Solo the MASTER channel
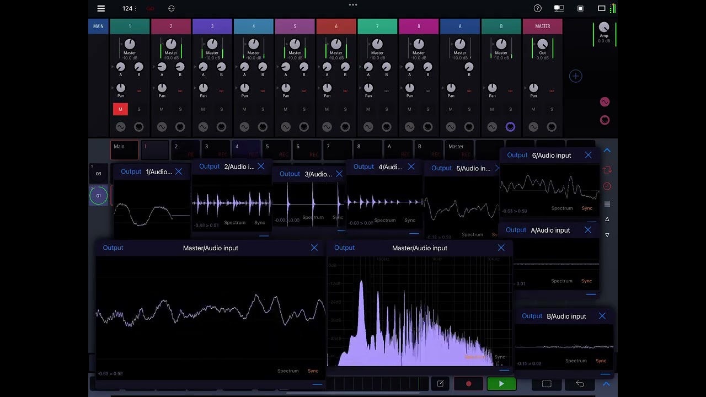Viewport: 706px width, 397px height. pyautogui.click(x=552, y=109)
